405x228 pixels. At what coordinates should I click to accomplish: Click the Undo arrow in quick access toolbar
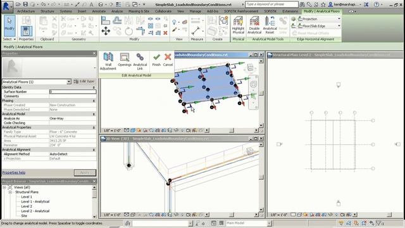[x=43, y=4]
